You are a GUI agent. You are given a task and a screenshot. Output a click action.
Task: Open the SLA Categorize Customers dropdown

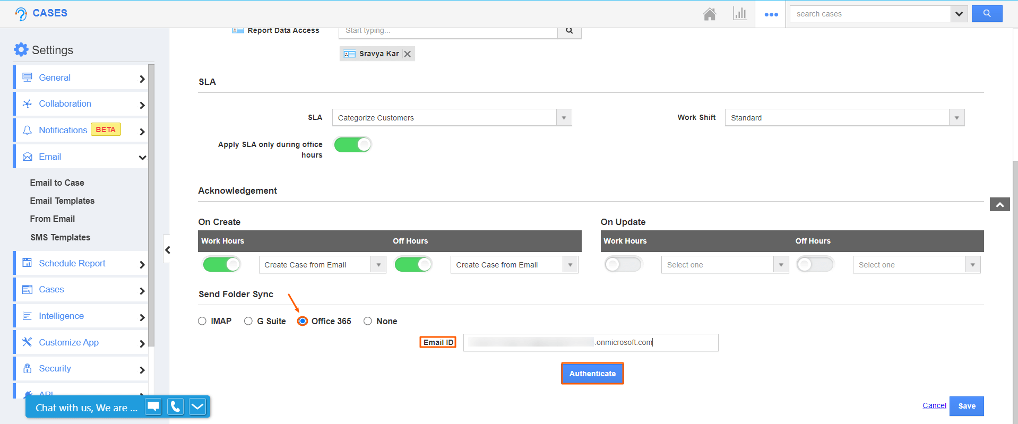[x=452, y=118]
